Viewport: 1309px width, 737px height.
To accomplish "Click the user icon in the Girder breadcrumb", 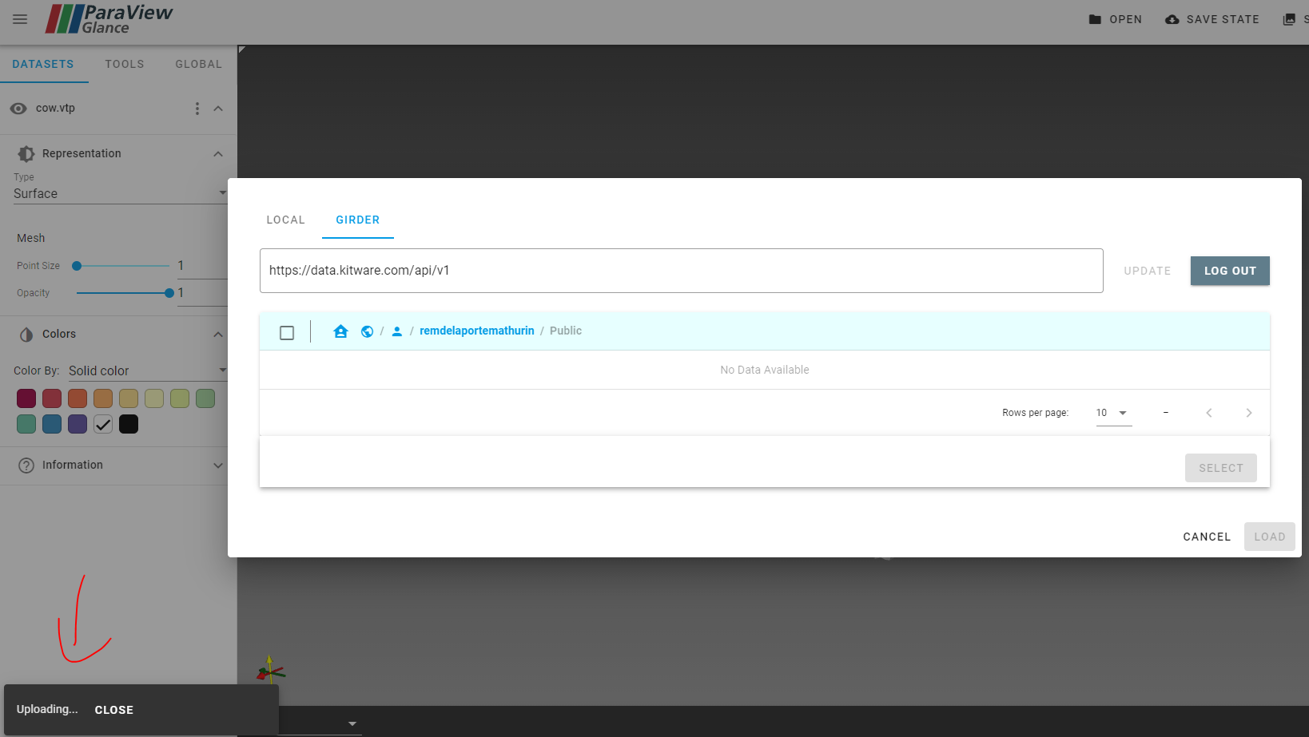I will click(x=396, y=331).
